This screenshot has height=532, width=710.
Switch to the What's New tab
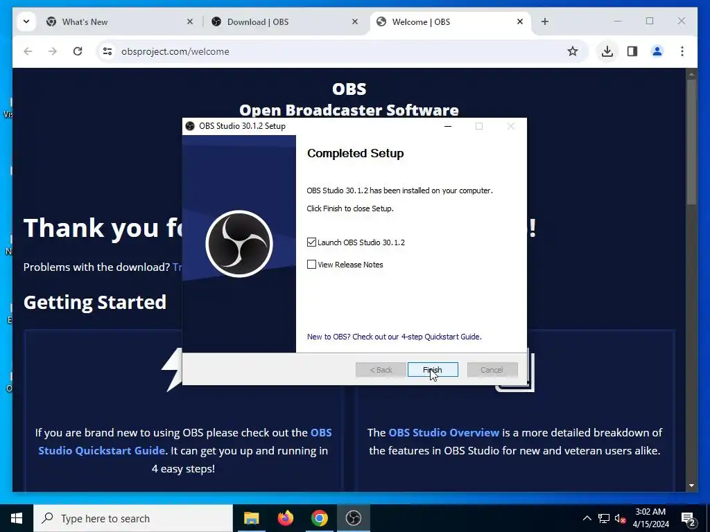[x=85, y=21]
